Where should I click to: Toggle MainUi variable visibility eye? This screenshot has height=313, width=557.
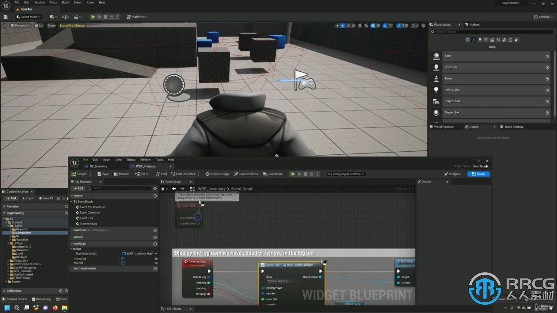click(156, 263)
